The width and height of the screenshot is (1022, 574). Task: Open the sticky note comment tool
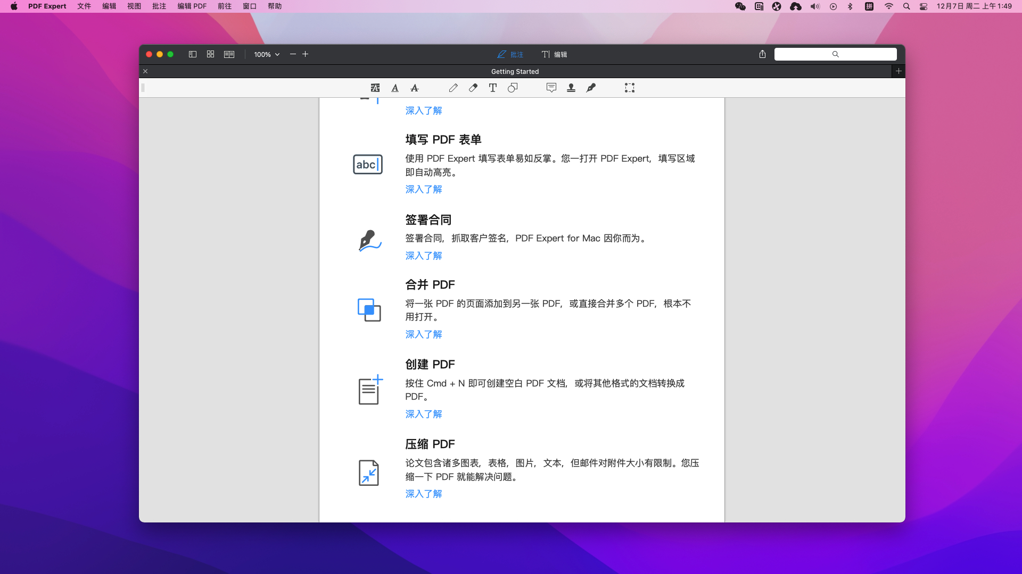(551, 88)
